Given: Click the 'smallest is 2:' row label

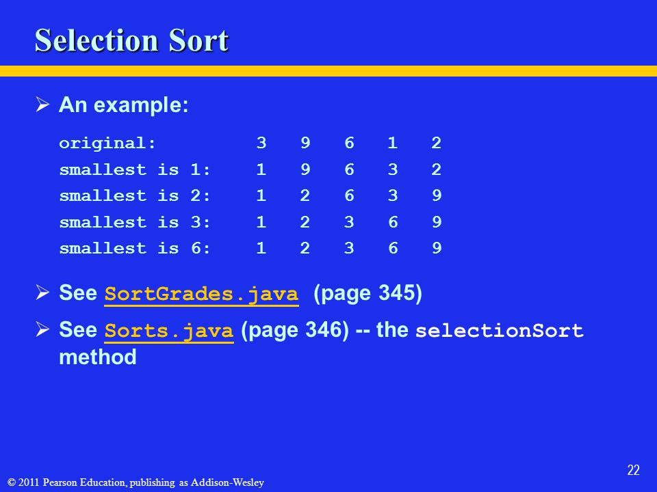Looking at the screenshot, I should tap(135, 196).
